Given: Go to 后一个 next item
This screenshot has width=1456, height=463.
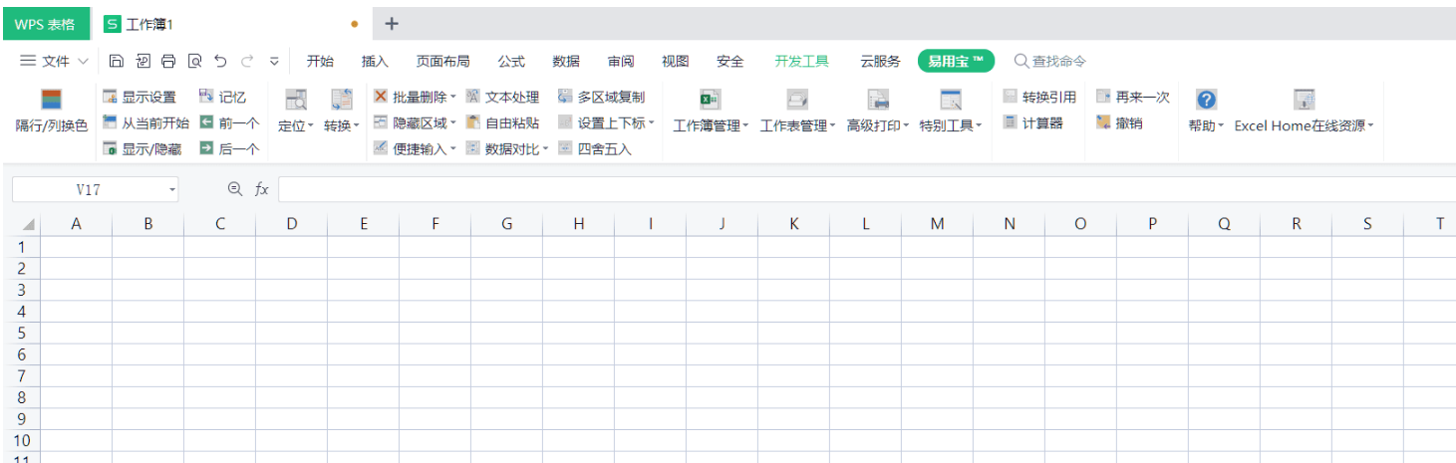Looking at the screenshot, I should click(x=229, y=149).
